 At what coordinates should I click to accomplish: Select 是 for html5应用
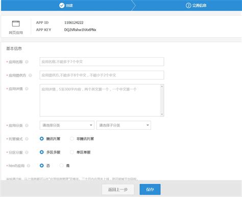pyautogui.click(x=61, y=165)
